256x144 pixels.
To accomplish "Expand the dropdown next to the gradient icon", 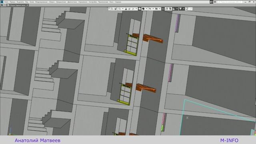I will [x=177, y=9].
